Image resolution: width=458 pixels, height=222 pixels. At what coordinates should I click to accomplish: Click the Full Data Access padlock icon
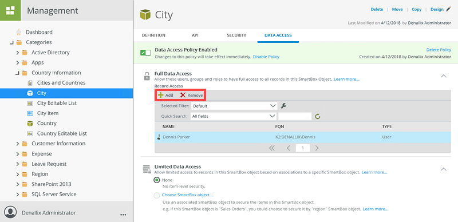[x=147, y=76]
